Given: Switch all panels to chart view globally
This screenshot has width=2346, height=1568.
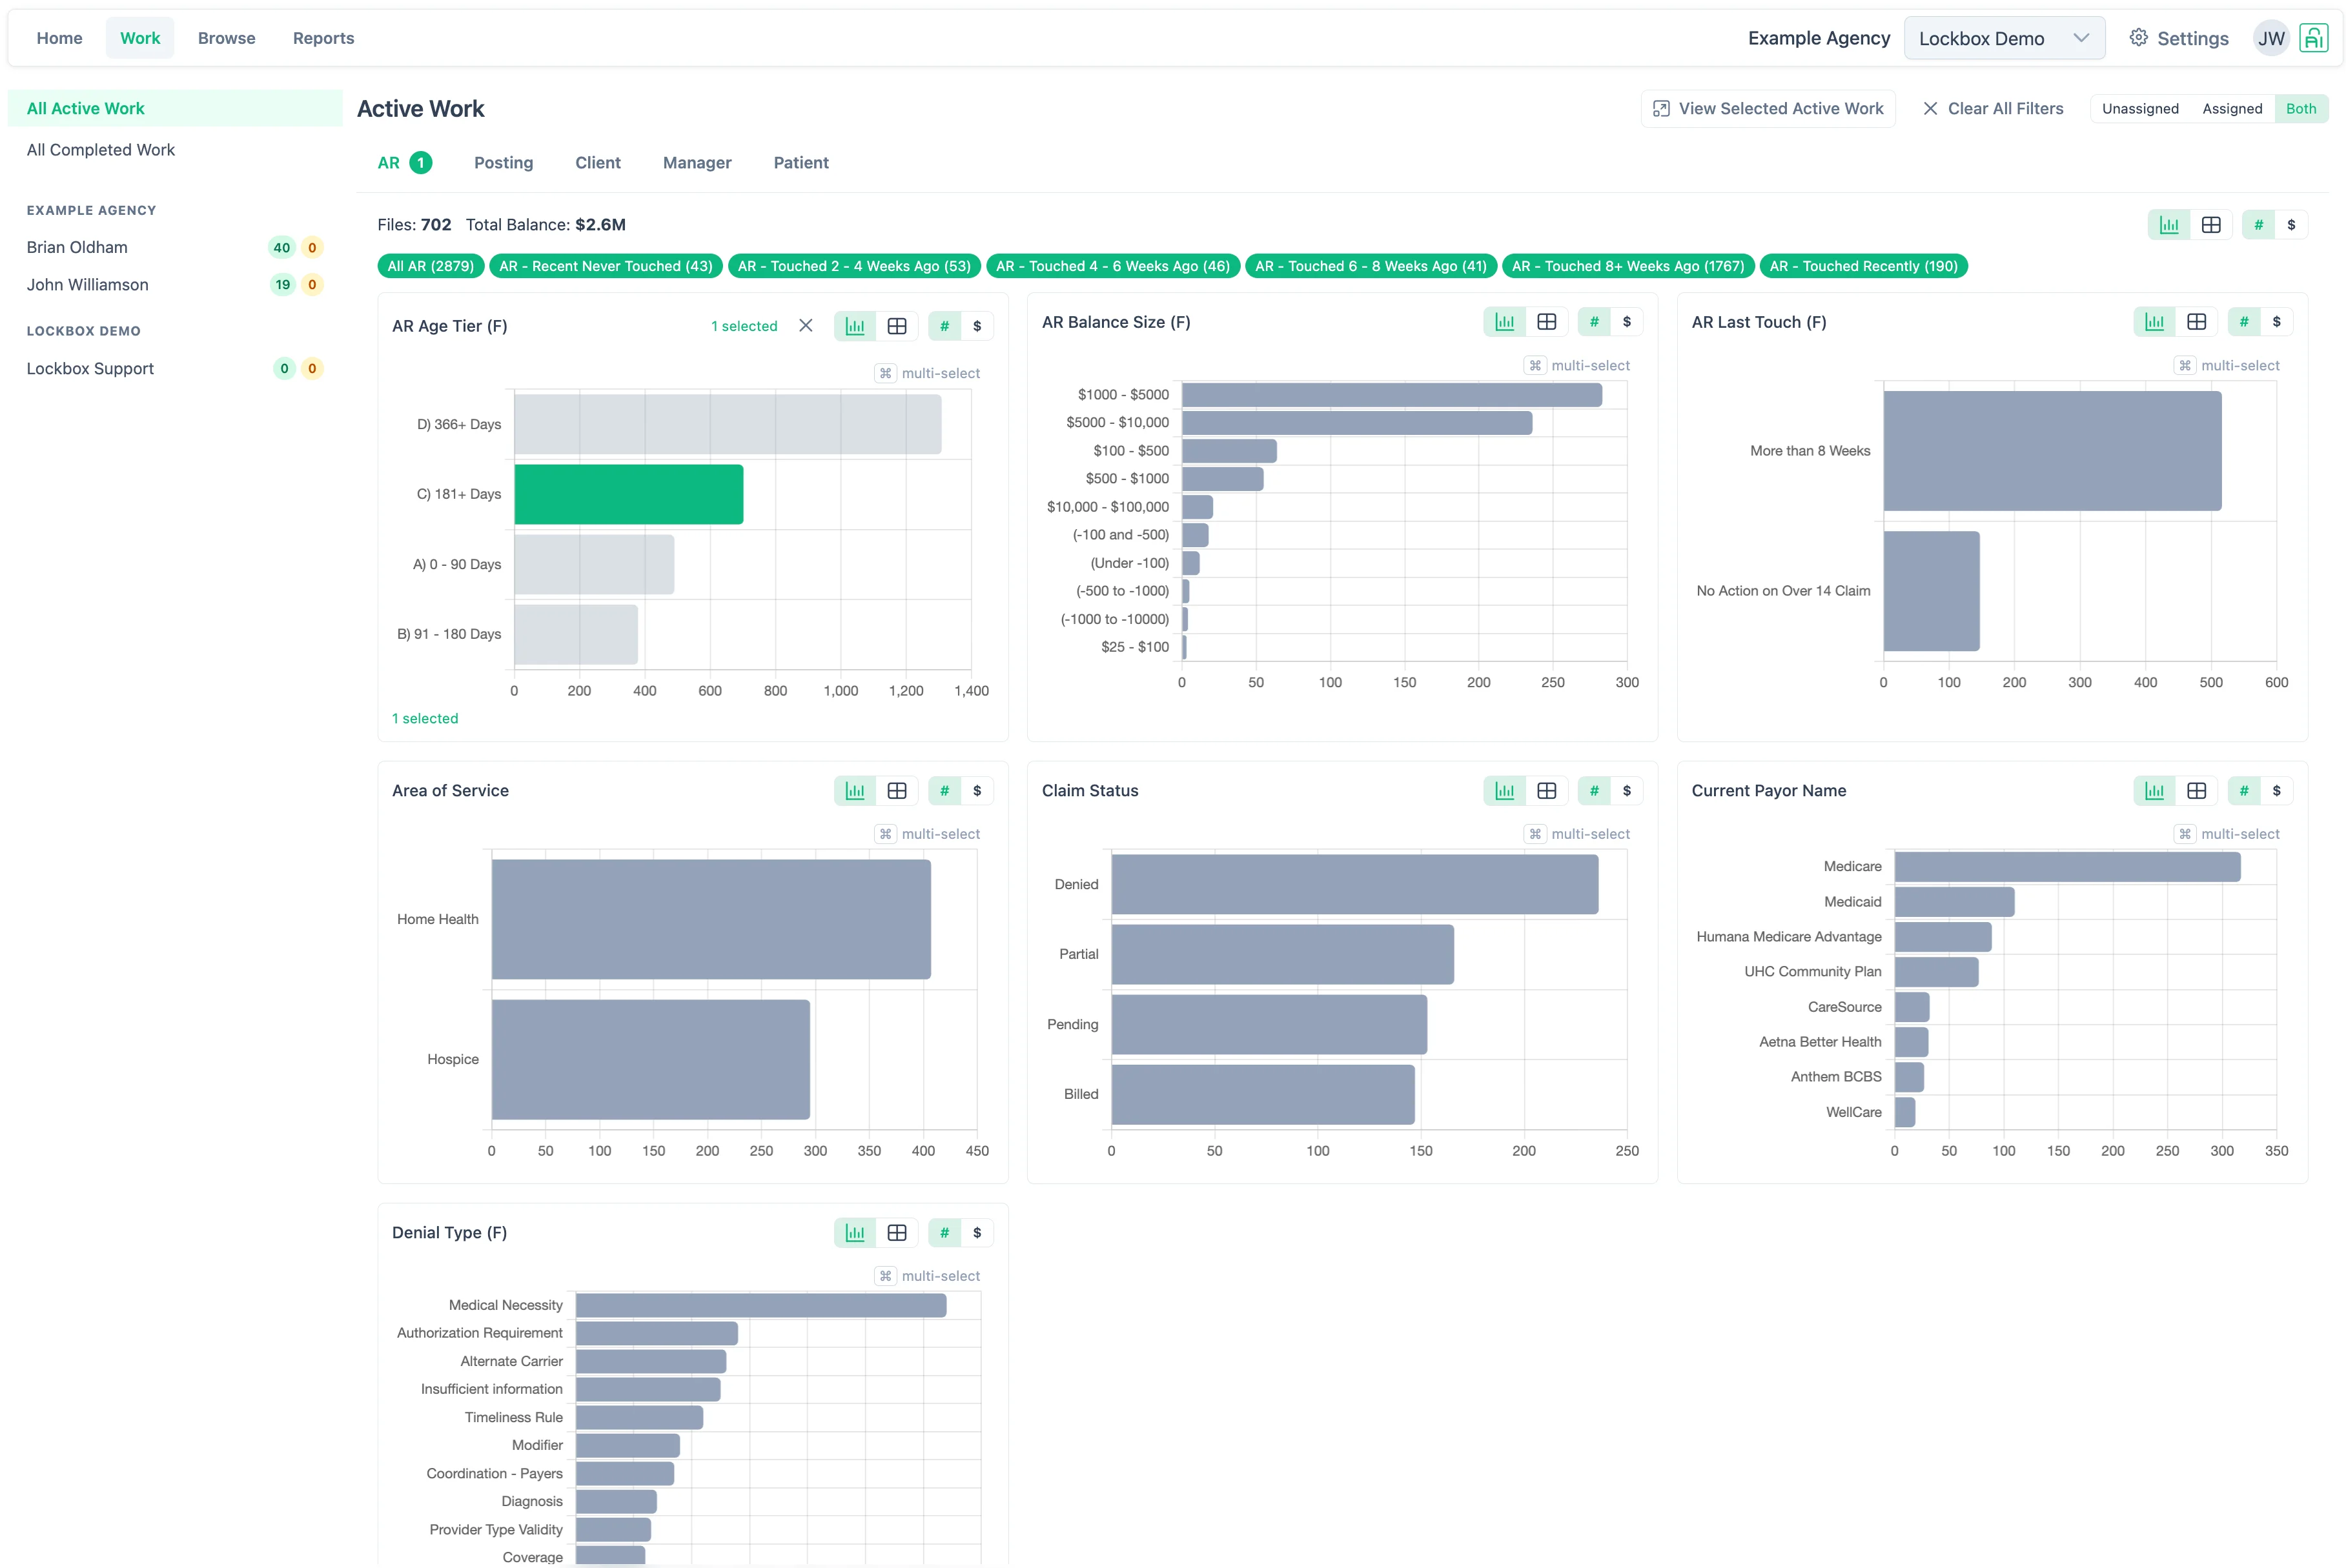Looking at the screenshot, I should pos(2169,225).
